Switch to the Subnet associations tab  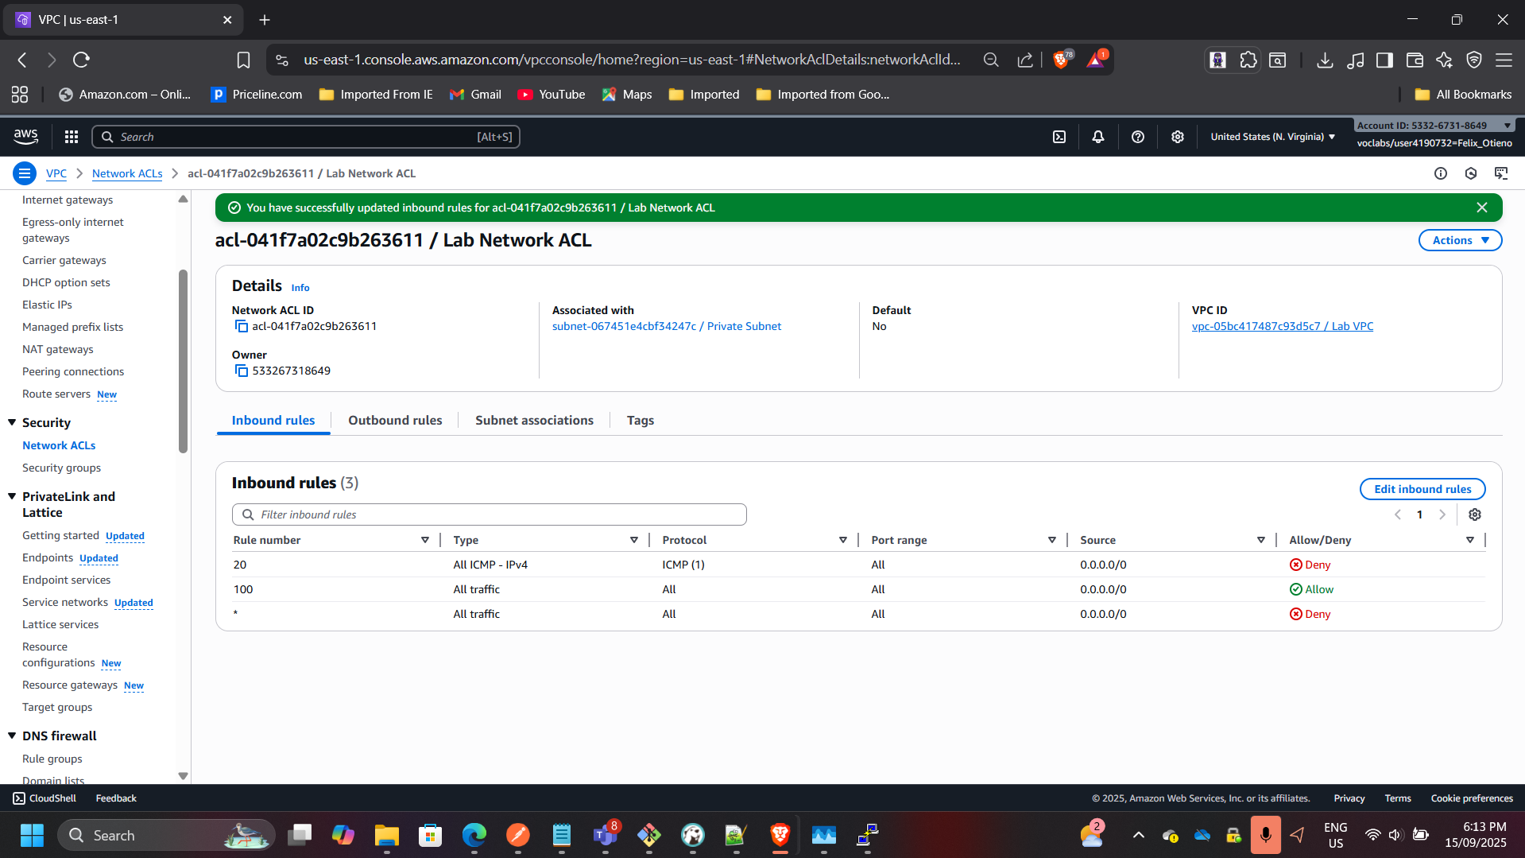click(x=534, y=421)
